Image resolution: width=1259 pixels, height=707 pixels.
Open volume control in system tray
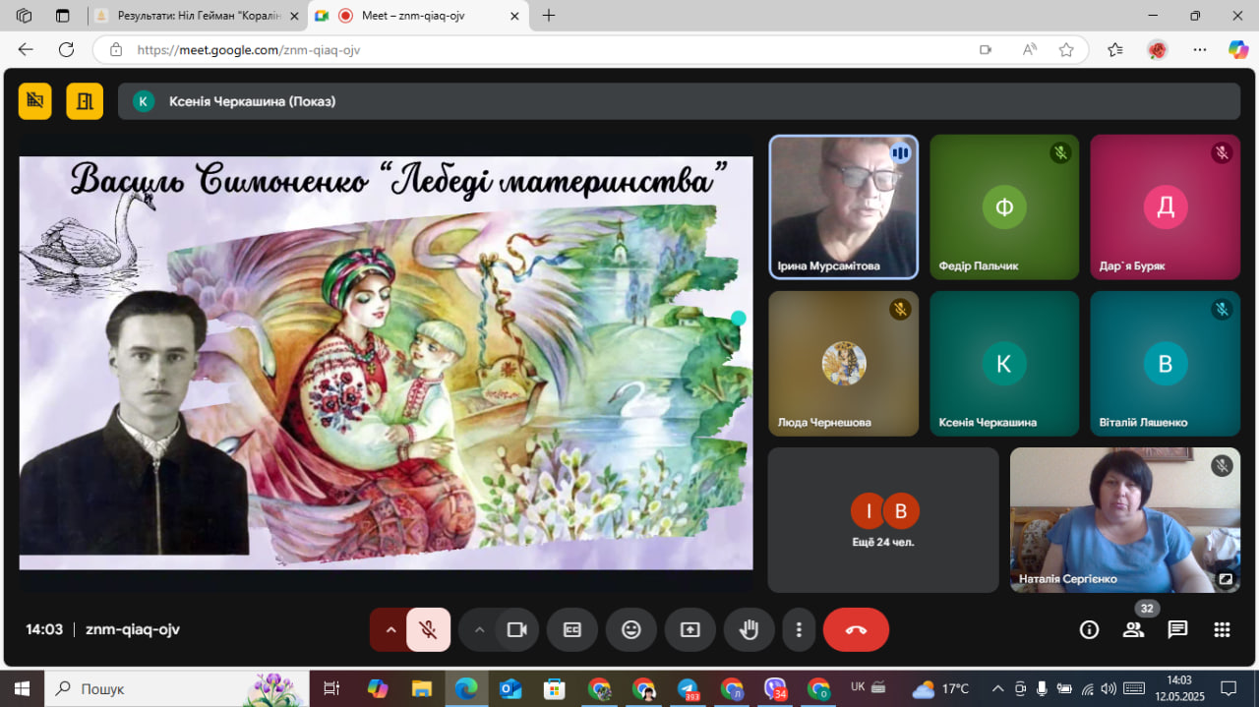(x=1109, y=688)
